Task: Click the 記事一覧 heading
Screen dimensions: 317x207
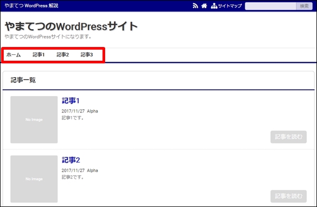Action: [23, 80]
